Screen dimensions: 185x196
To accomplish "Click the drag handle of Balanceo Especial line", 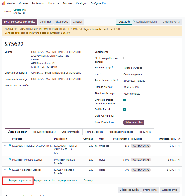I will coord(5,170).
